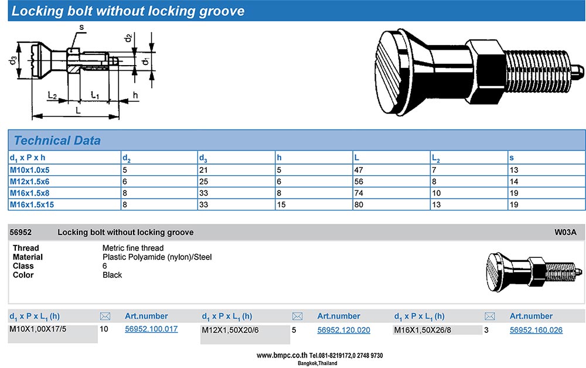The image size is (586, 368).
Task: Click the W03A code label
Action: [565, 233]
